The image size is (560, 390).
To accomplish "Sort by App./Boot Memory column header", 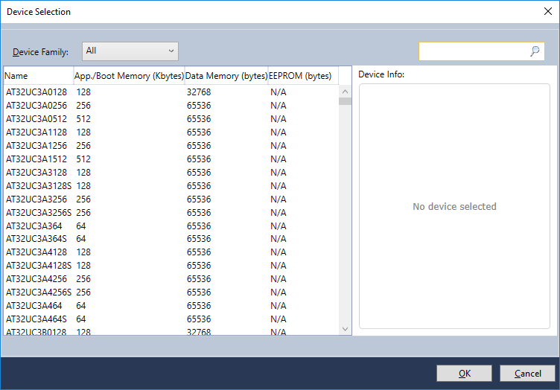I will click(130, 76).
